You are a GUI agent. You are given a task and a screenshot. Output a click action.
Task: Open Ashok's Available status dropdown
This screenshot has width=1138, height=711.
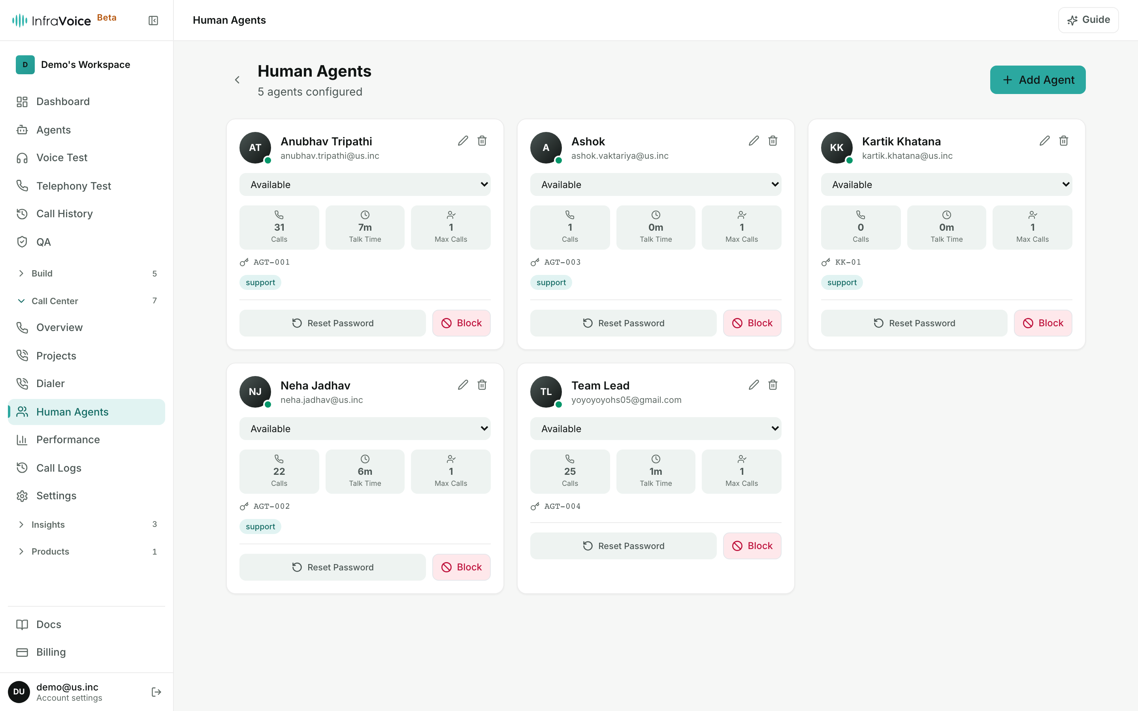[656, 184]
